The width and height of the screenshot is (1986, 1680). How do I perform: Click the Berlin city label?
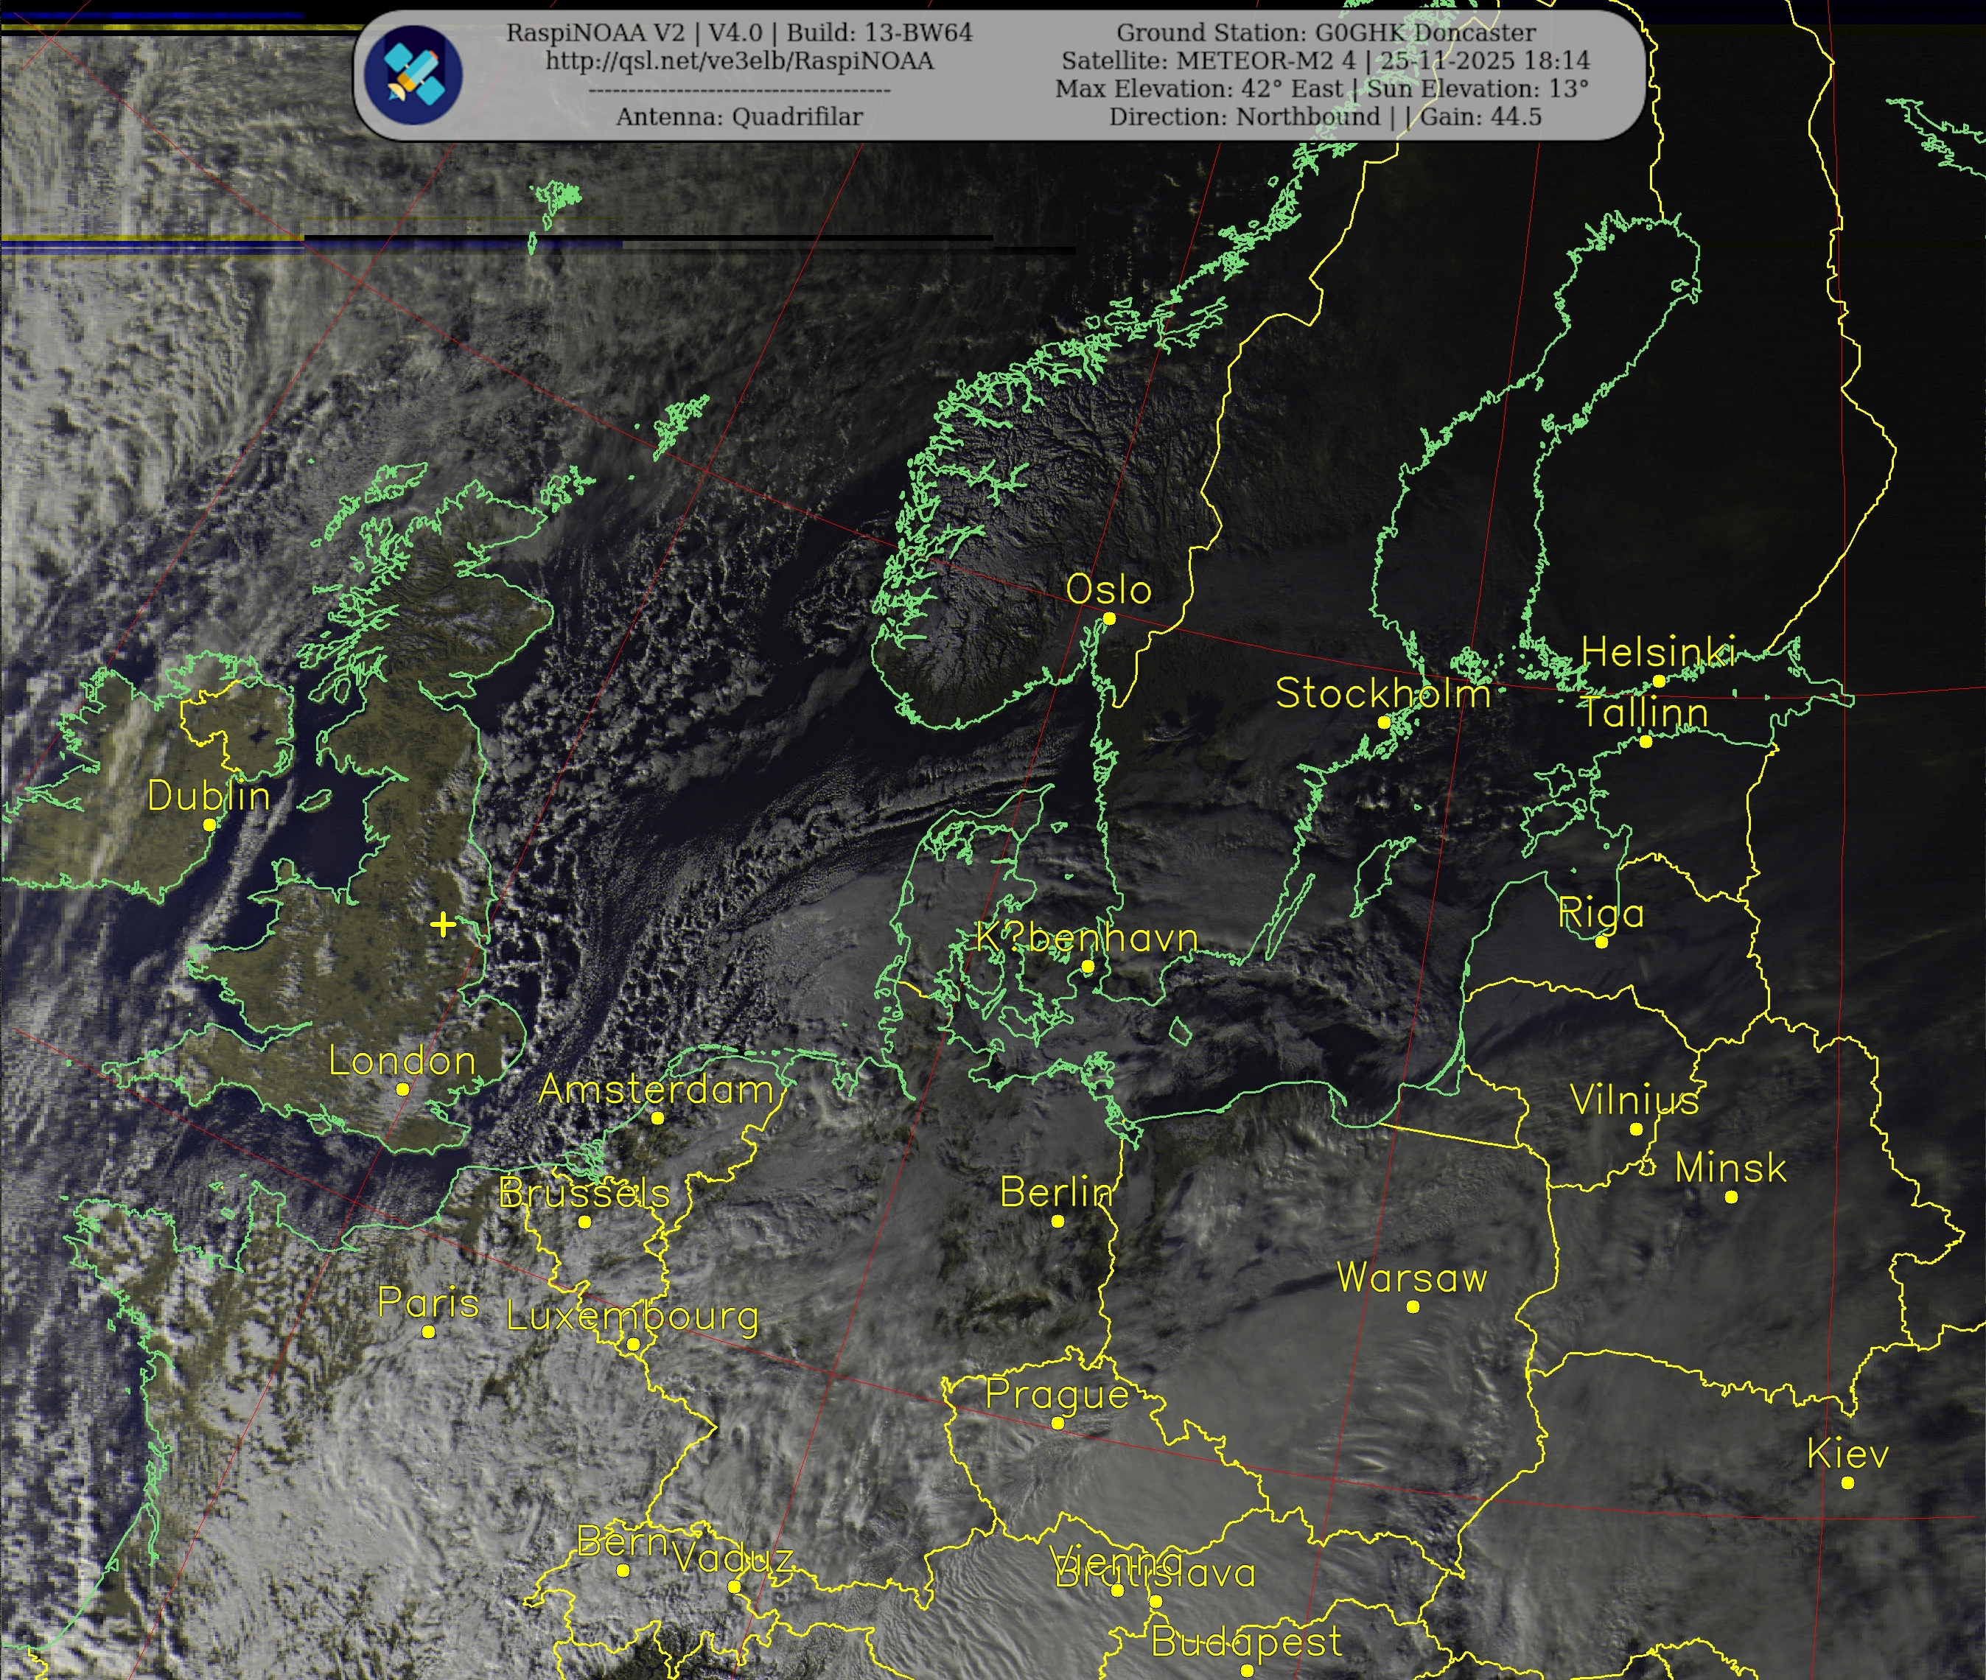click(x=1056, y=1192)
